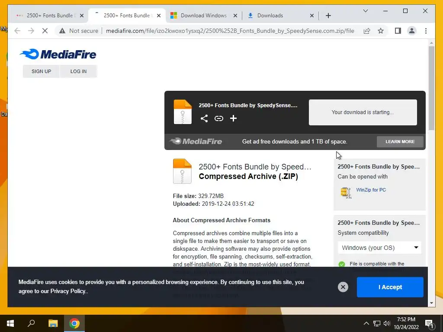Image resolution: width=443 pixels, height=332 pixels.
Task: Toggle the browser side panel icon
Action: coord(398,31)
